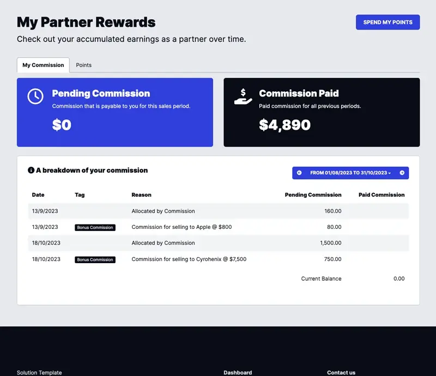The image size is (436, 376).
Task: Click the Tag column header
Action: pos(80,195)
